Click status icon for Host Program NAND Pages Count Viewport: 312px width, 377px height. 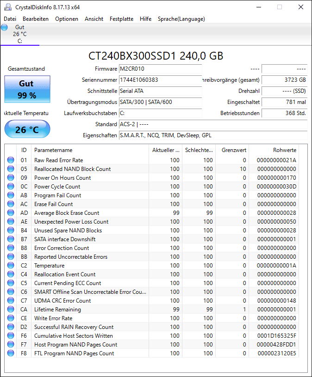click(11, 344)
